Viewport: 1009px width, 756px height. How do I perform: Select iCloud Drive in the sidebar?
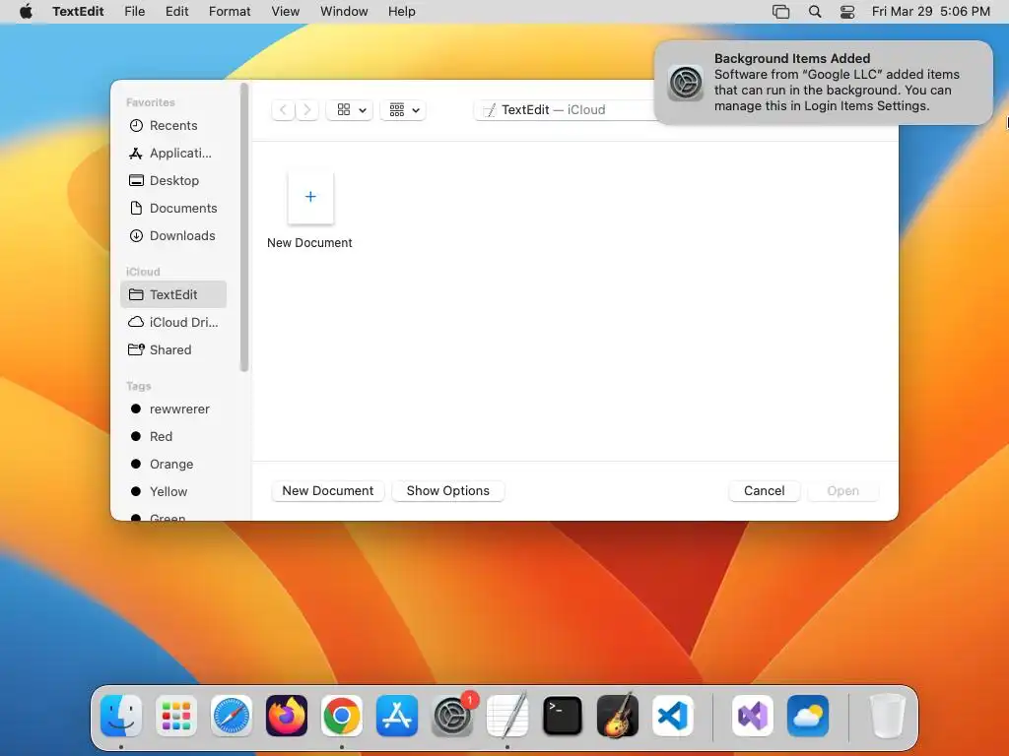click(x=173, y=322)
